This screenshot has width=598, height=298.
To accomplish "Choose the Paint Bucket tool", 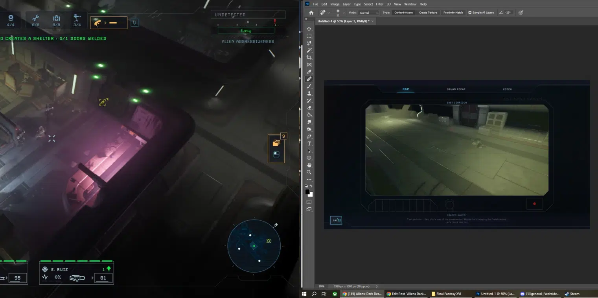I will tap(309, 115).
